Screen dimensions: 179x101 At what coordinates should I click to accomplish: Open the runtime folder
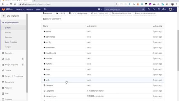(49, 64)
